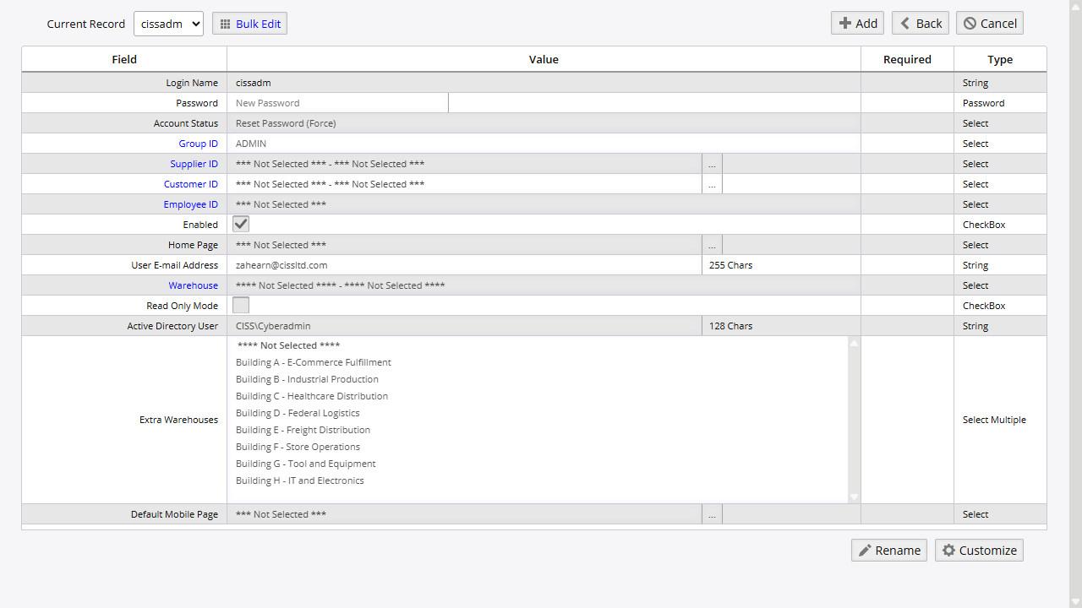Screen dimensions: 1082x608
Task: Click the Add plus icon button
Action: pyautogui.click(x=857, y=23)
